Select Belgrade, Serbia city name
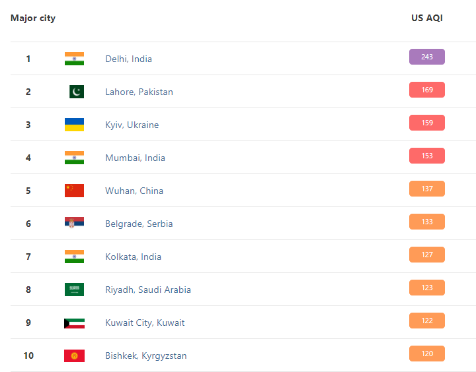 coord(139,224)
